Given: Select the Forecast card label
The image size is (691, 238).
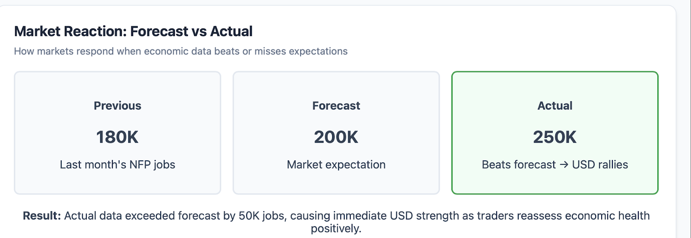Looking at the screenshot, I should point(336,106).
